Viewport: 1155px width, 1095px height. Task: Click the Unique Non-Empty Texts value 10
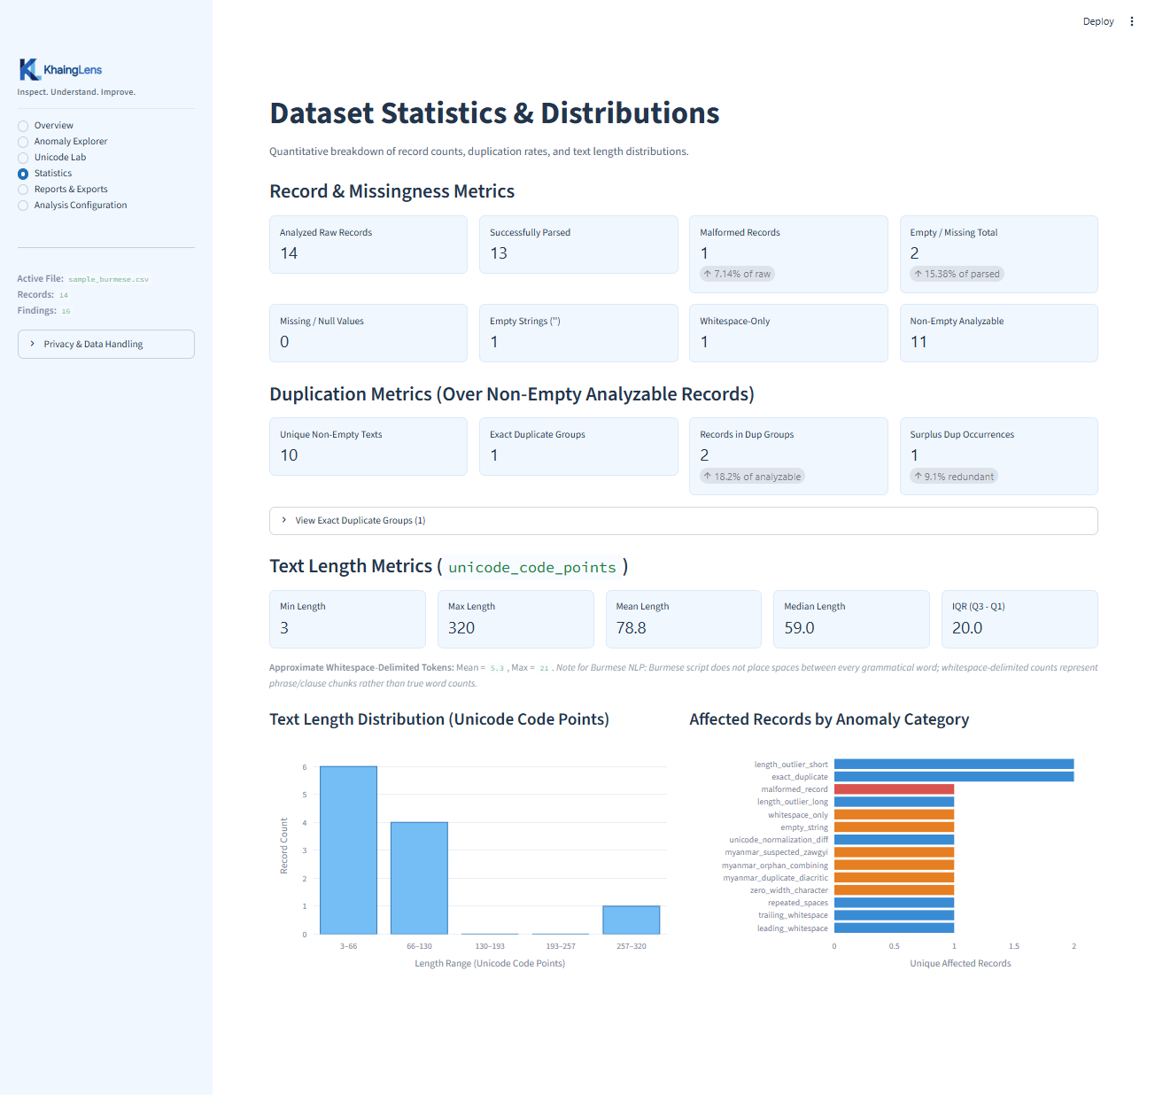pyautogui.click(x=289, y=455)
